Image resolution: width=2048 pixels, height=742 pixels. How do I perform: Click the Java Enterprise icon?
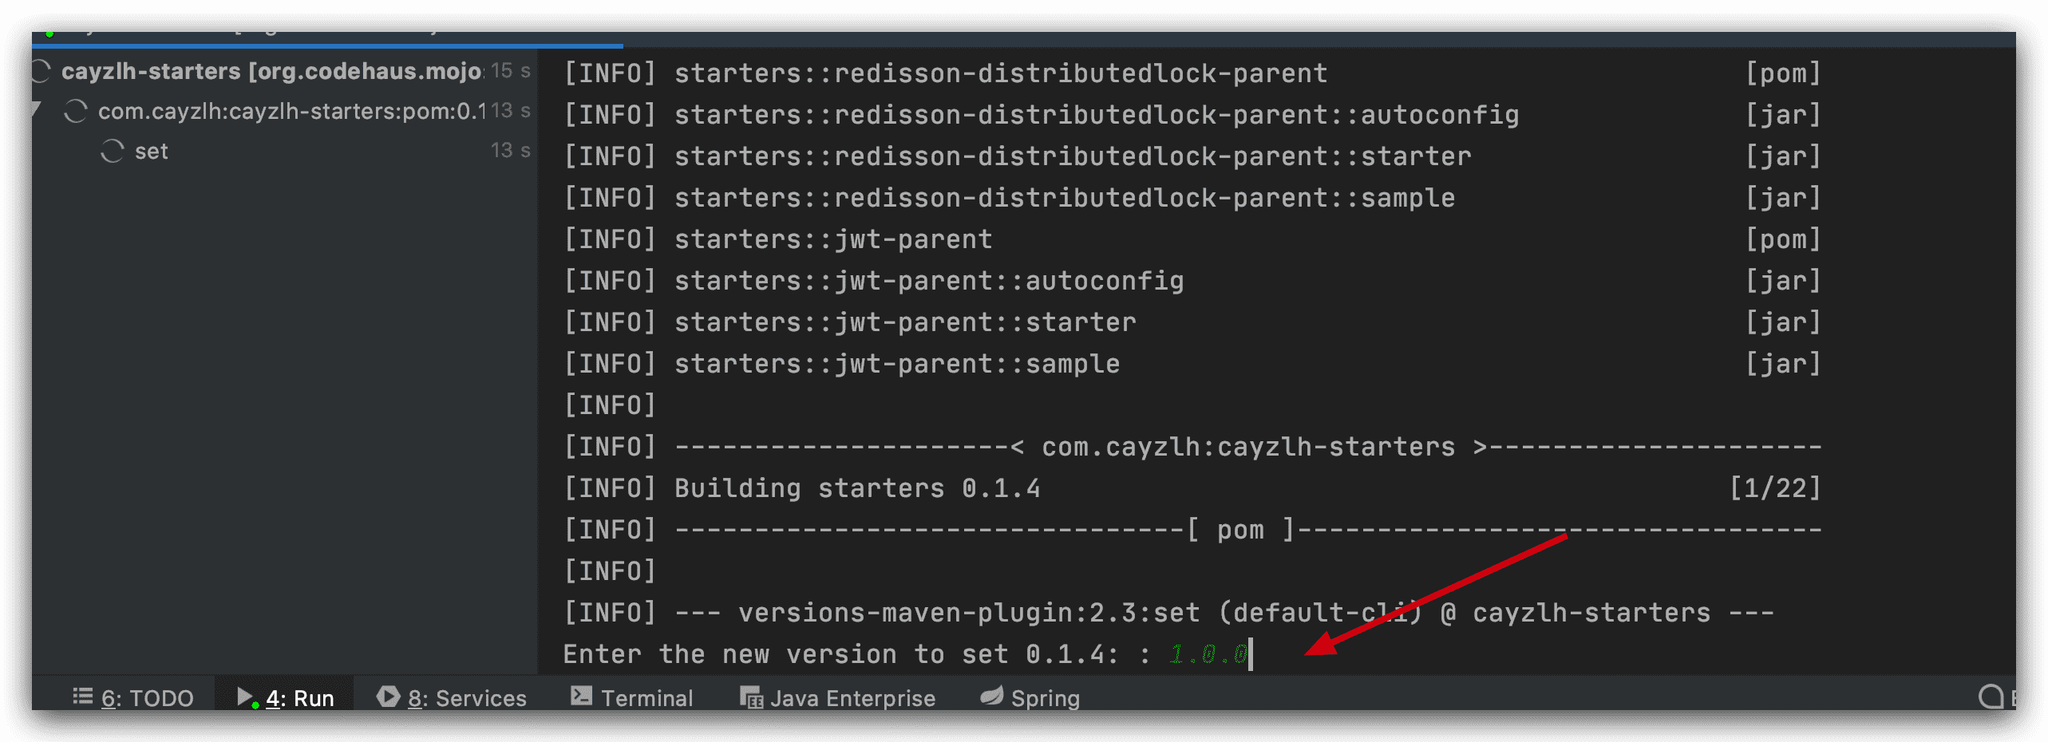[x=751, y=697]
